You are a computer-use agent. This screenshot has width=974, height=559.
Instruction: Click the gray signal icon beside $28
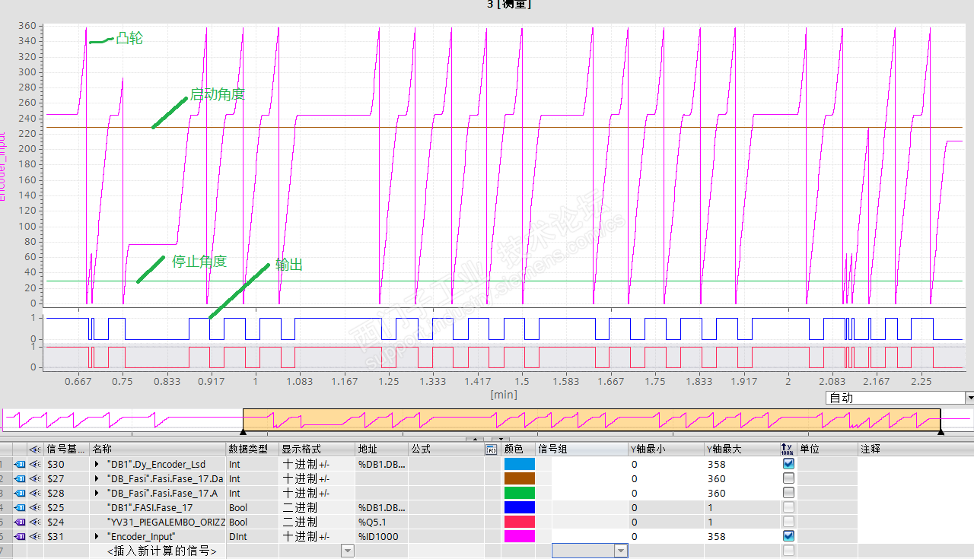pos(36,493)
